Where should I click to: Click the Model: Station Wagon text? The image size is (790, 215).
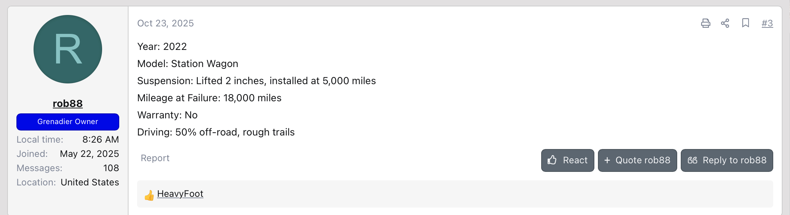pos(188,64)
